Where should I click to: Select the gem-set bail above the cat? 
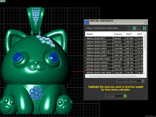coord(36,19)
